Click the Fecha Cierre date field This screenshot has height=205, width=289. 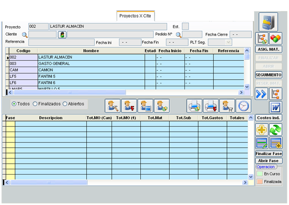241,35
